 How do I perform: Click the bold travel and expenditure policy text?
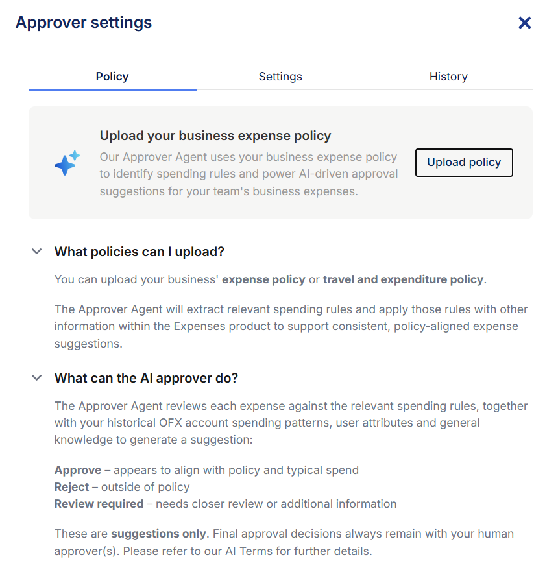point(403,279)
